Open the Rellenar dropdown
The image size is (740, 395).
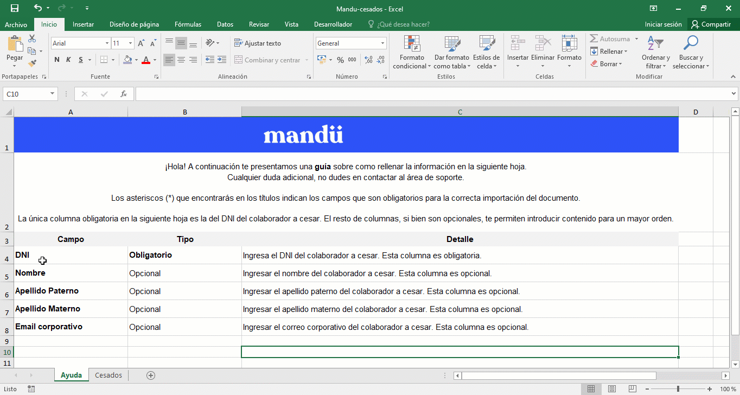[609, 52]
